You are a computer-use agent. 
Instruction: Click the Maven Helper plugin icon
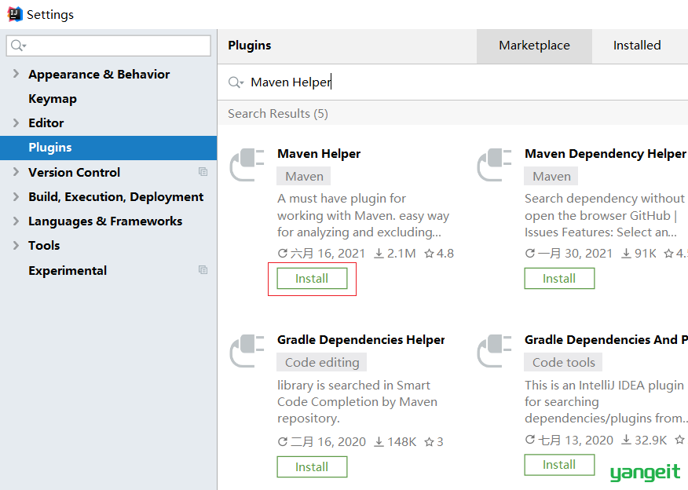coord(247,164)
